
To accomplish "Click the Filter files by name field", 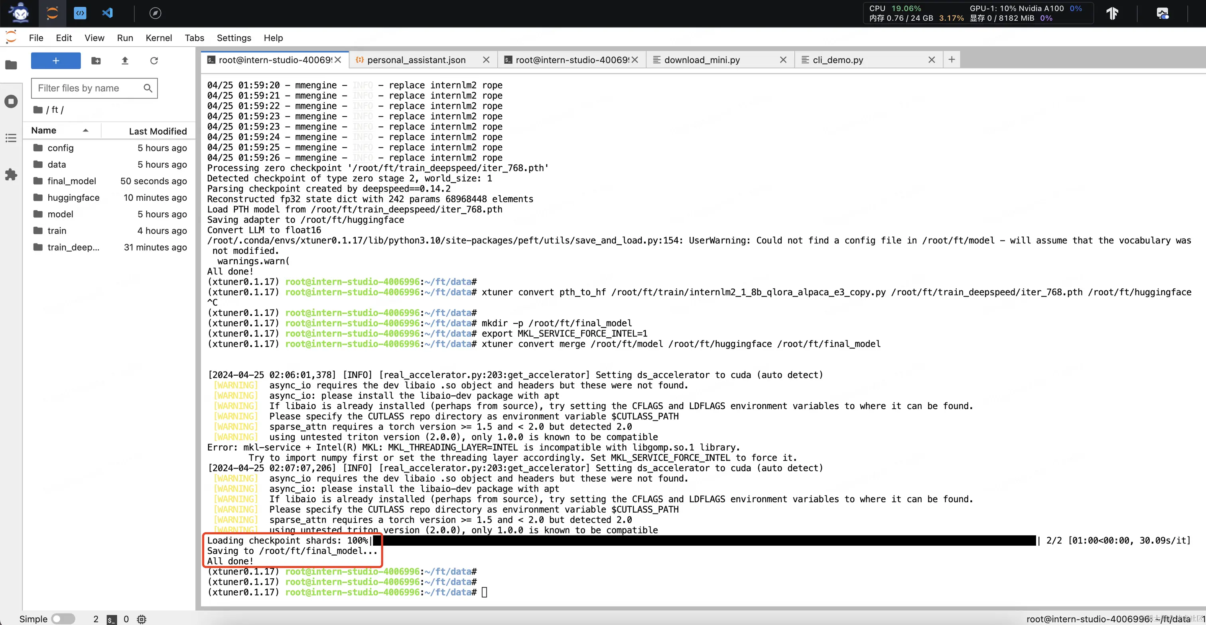I will click(88, 88).
